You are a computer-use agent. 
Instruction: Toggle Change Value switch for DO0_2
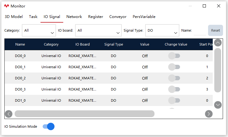[174, 78]
